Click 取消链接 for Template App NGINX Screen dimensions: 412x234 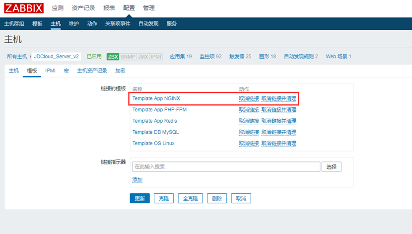click(249, 98)
